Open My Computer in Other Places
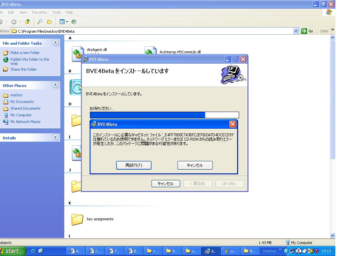The image size is (341, 256). pyautogui.click(x=21, y=115)
